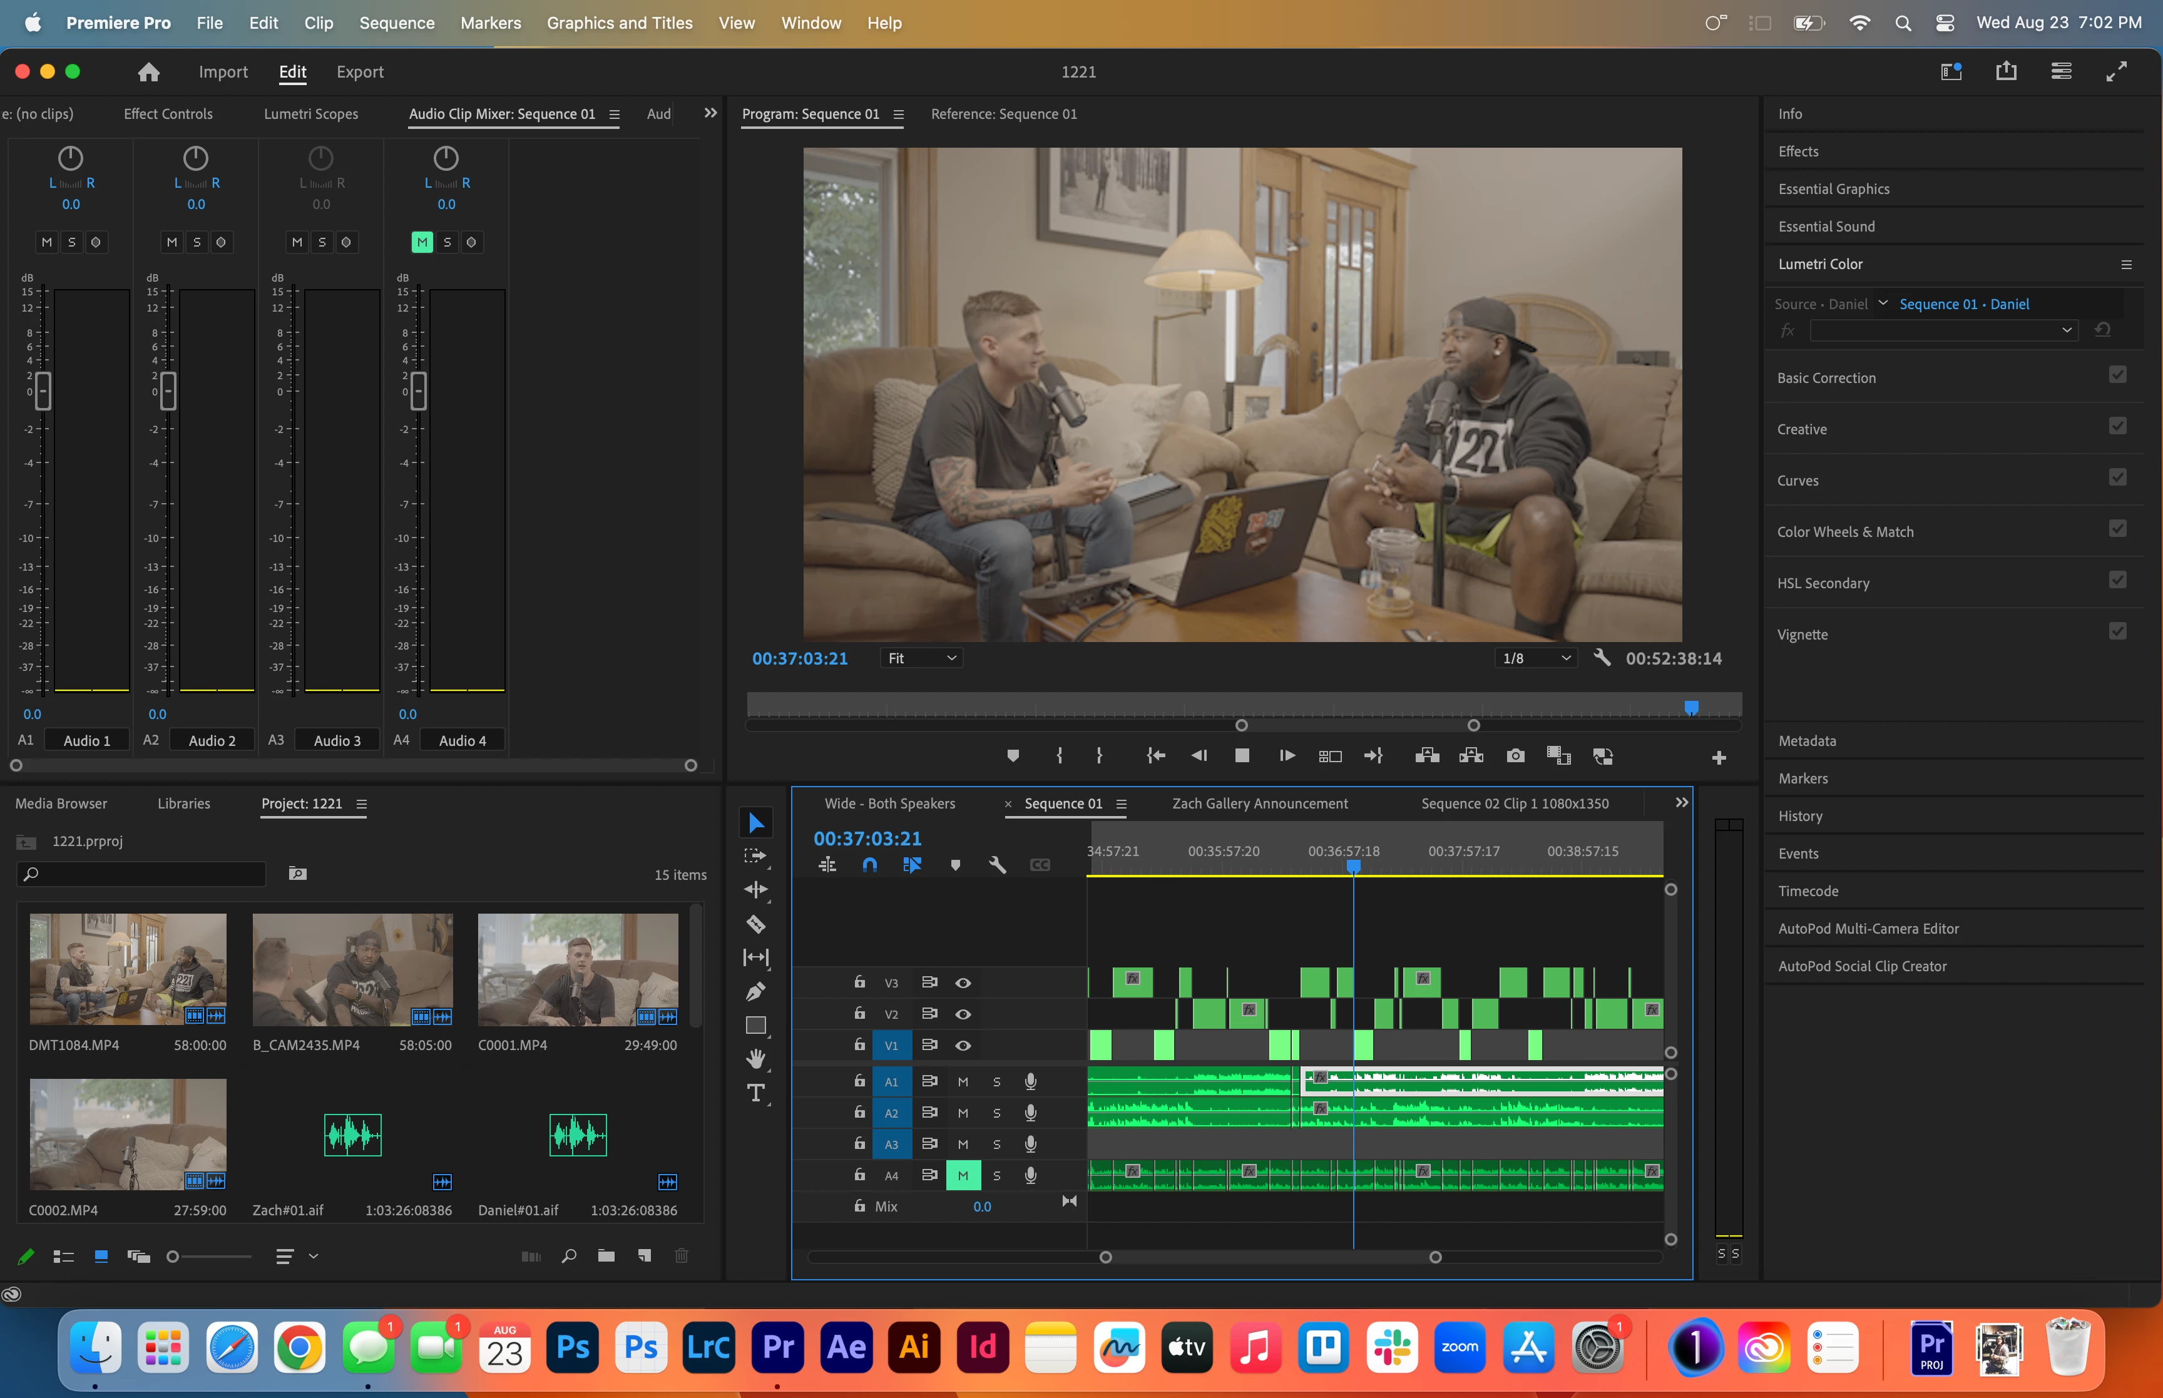Open the Sequence menu
The width and height of the screenshot is (2163, 1398).
click(397, 23)
